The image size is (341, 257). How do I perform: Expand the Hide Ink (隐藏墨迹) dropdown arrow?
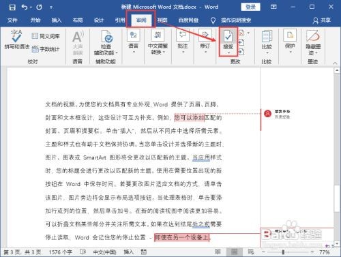[x=316, y=53]
